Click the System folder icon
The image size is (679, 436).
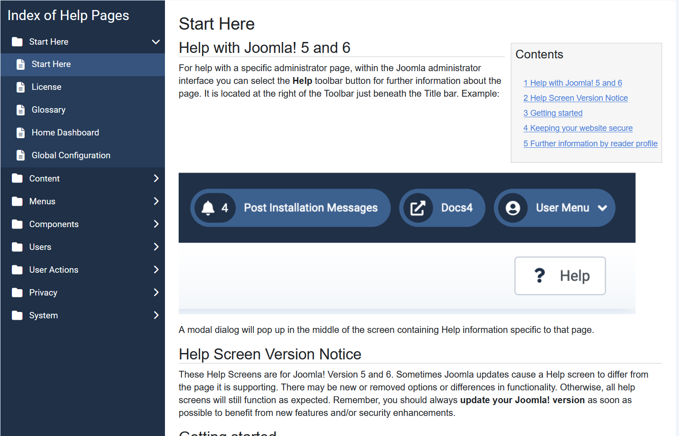click(17, 315)
